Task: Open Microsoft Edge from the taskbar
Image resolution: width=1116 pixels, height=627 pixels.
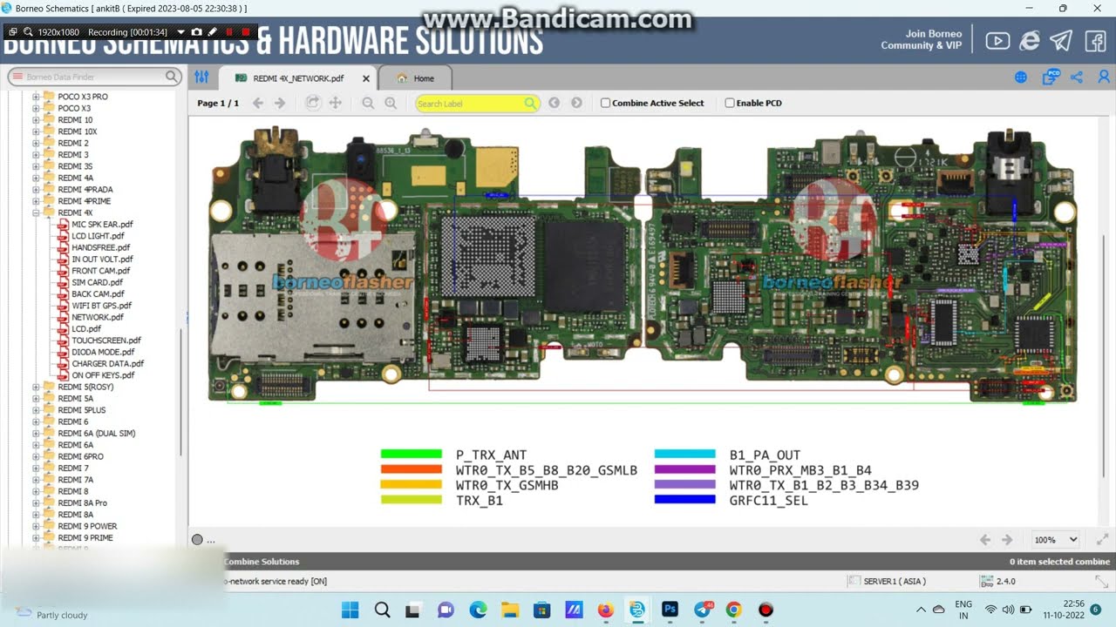Action: coord(478,610)
